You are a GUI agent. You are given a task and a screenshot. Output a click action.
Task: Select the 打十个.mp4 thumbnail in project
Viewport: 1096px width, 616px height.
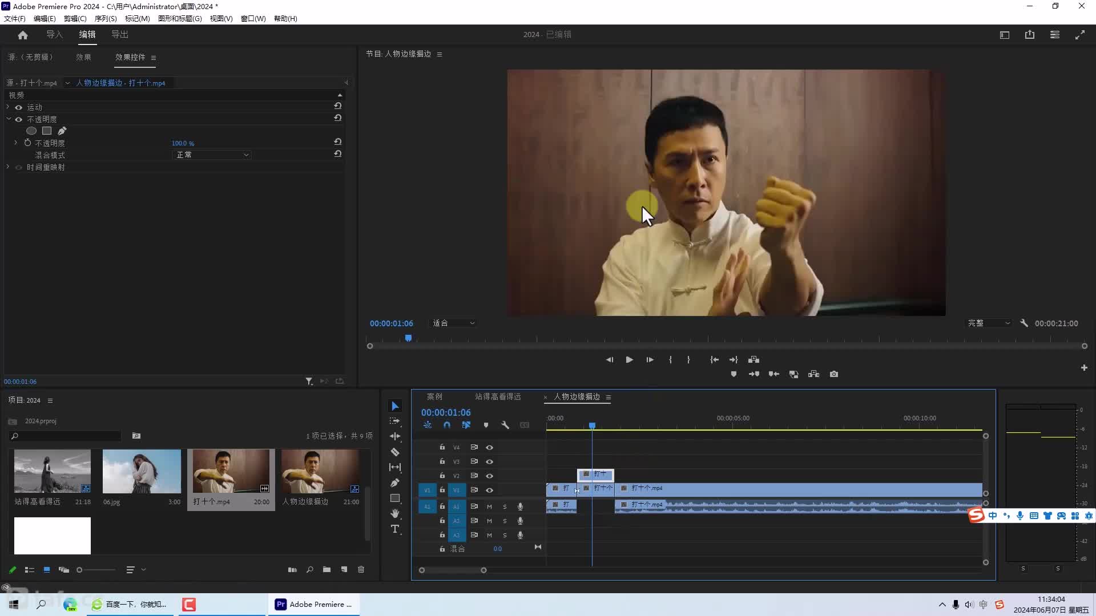click(231, 471)
